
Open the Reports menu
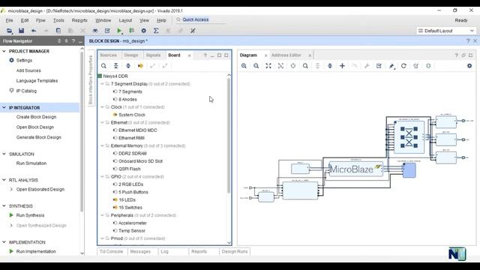[79, 20]
